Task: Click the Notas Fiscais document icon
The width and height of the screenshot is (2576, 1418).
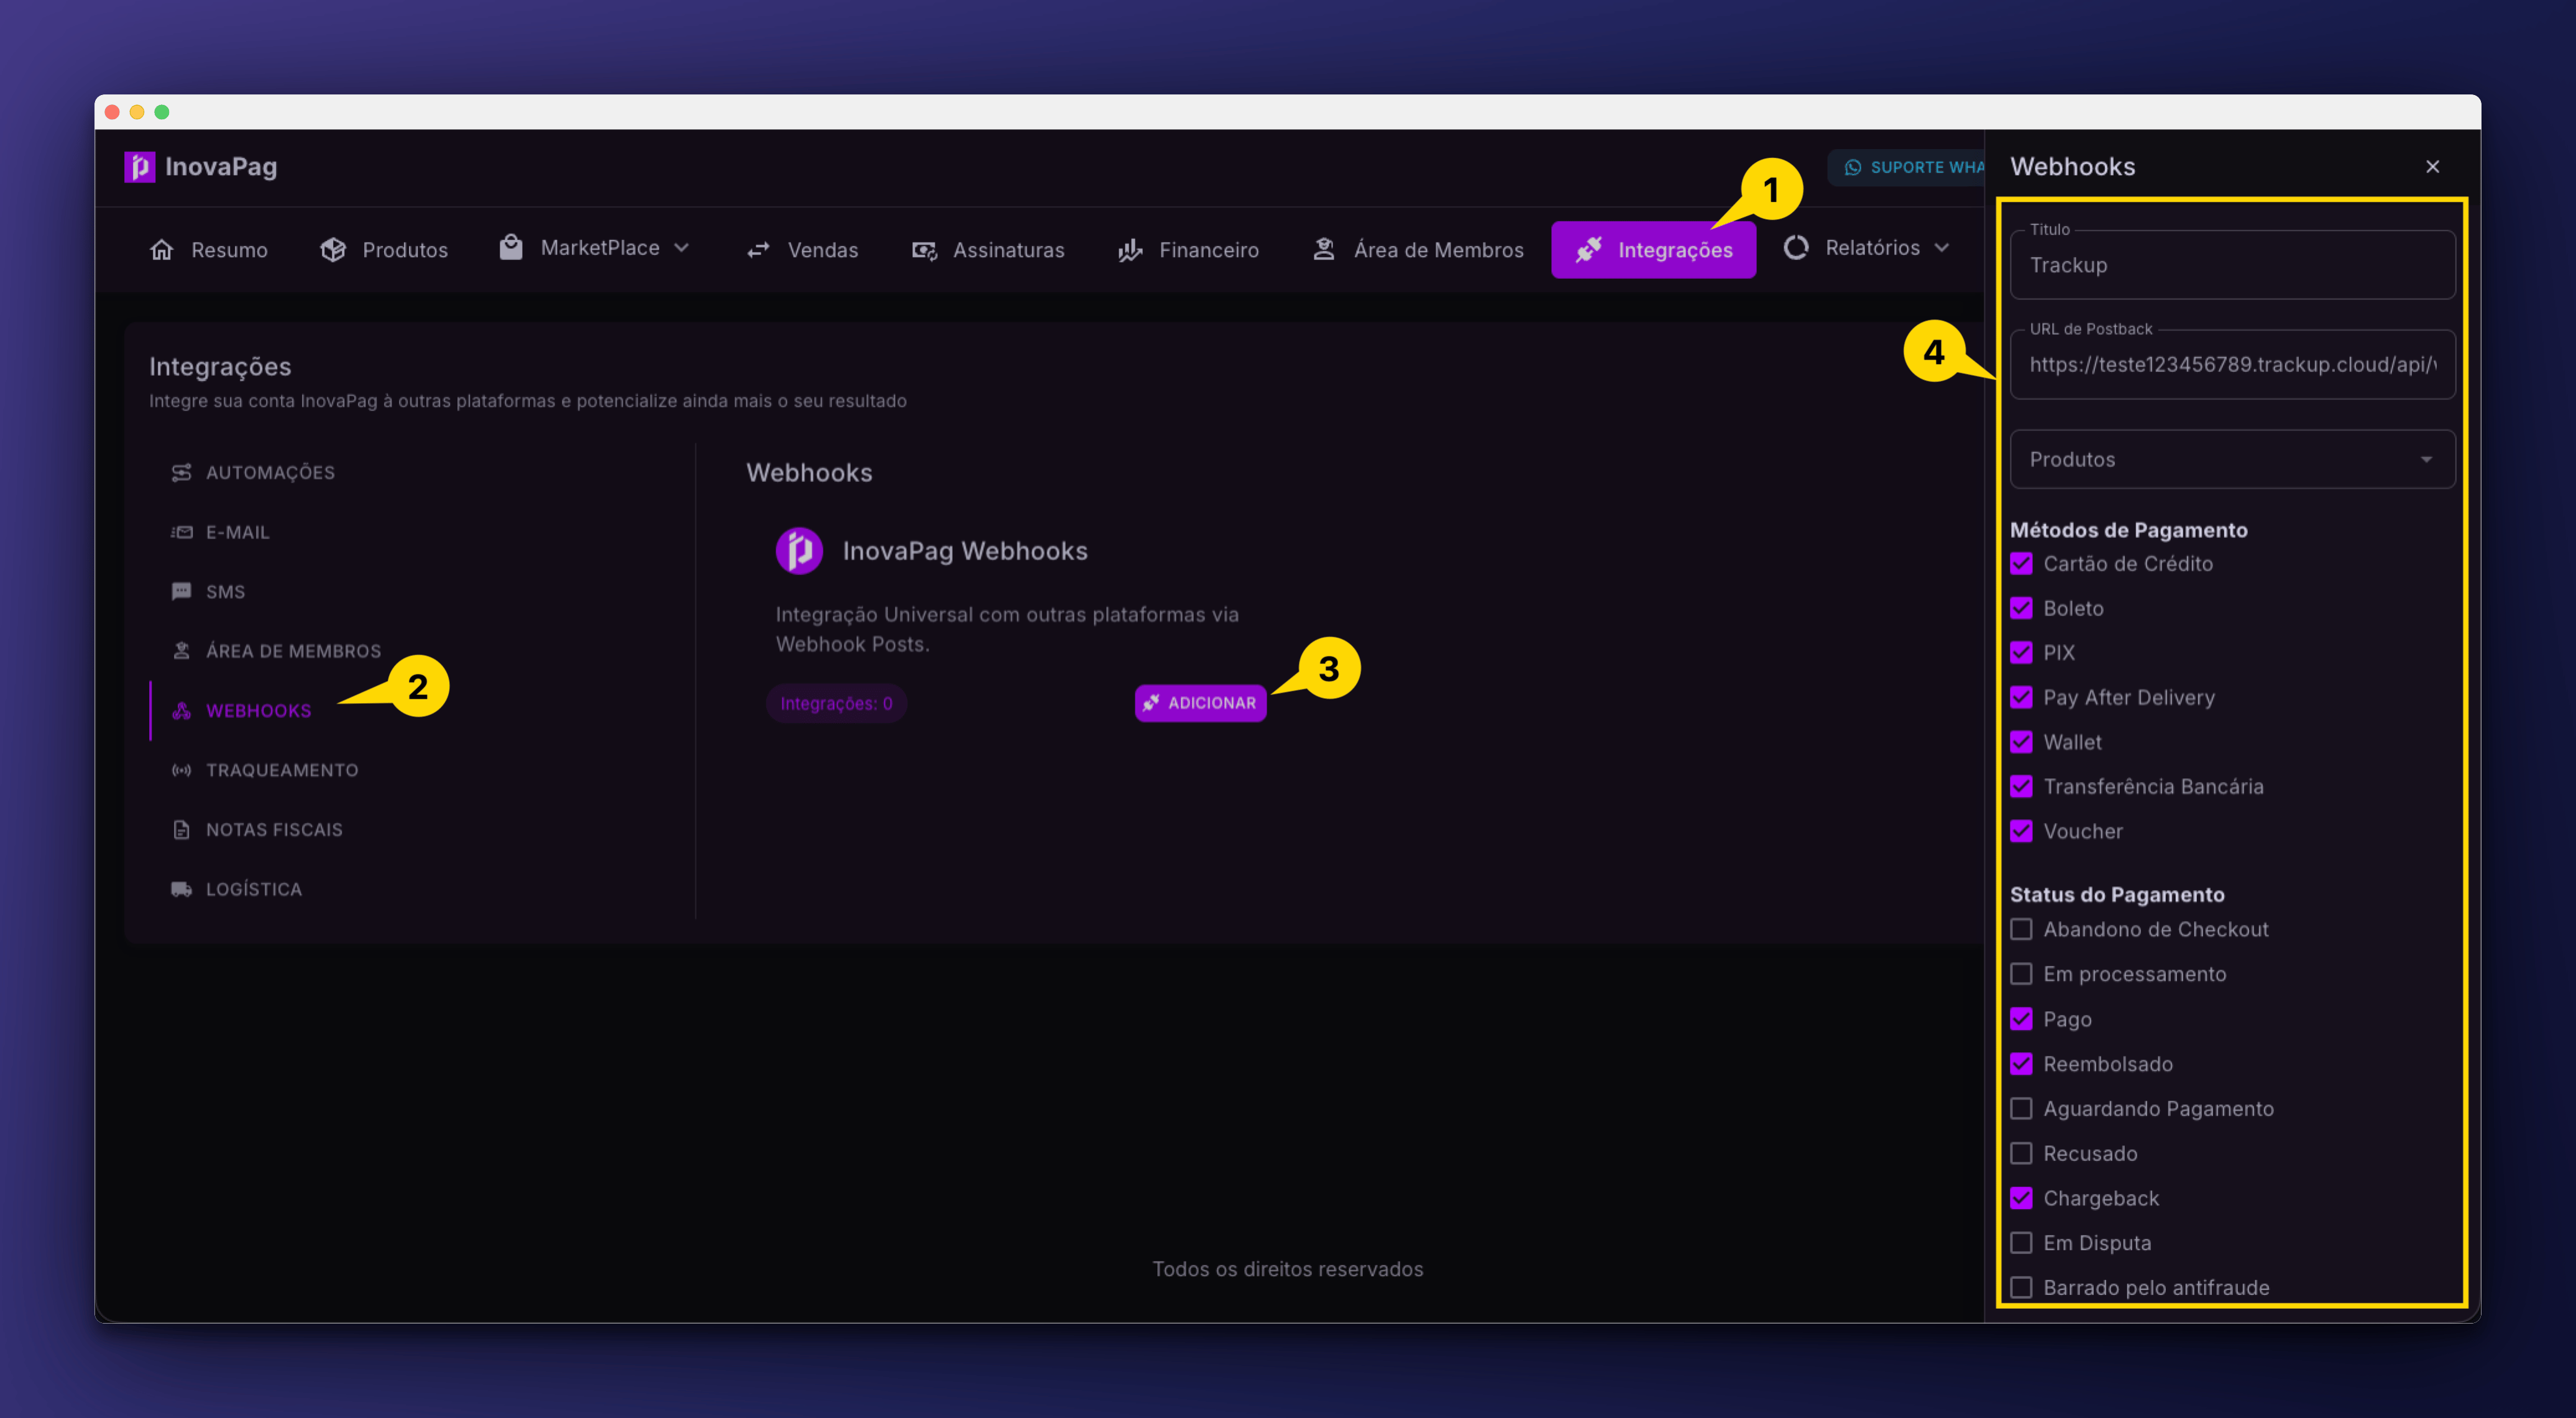Action: [181, 829]
